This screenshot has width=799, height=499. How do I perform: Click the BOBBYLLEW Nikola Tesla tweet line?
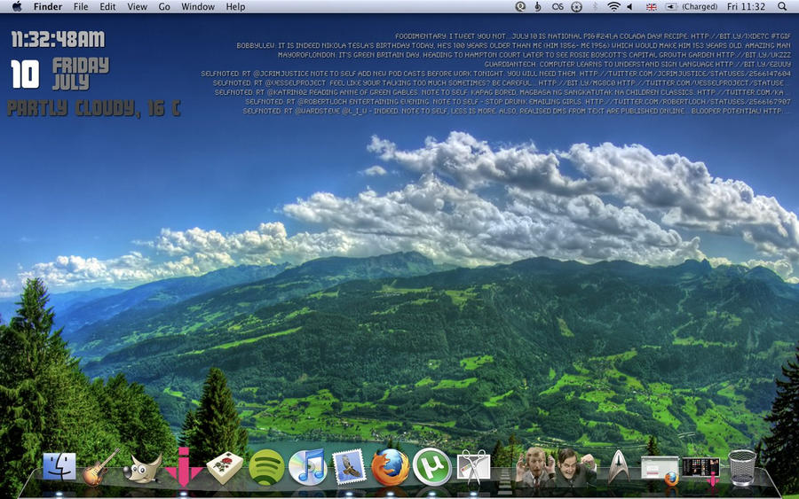pos(514,45)
